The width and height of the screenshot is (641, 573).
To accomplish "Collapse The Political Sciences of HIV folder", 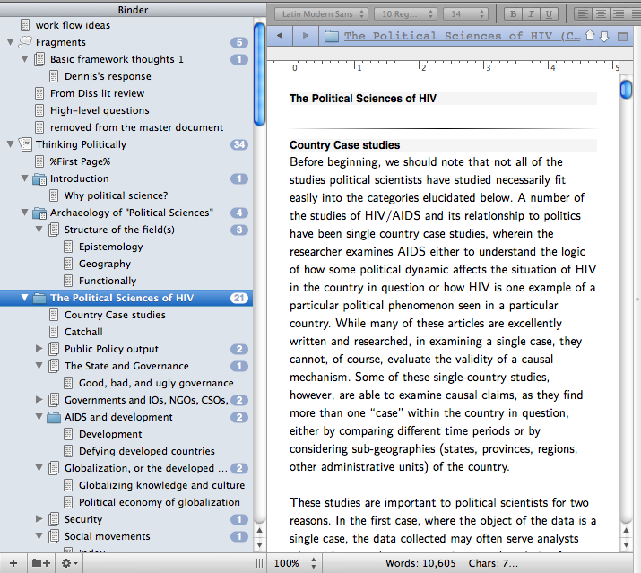I will [x=25, y=298].
